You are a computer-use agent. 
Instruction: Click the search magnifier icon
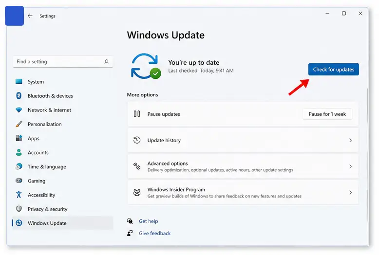click(107, 62)
